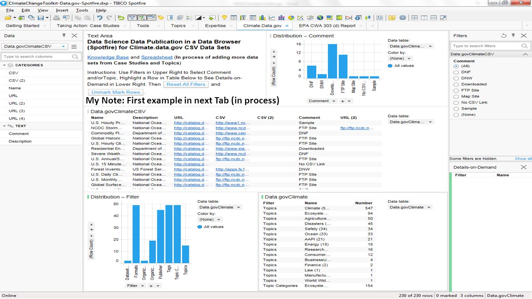Select the FTP Site filter option
The width and height of the screenshot is (532, 299).
456,90
